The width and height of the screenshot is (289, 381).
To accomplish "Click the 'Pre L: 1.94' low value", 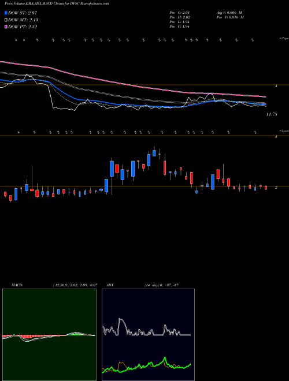I will tap(180, 22).
